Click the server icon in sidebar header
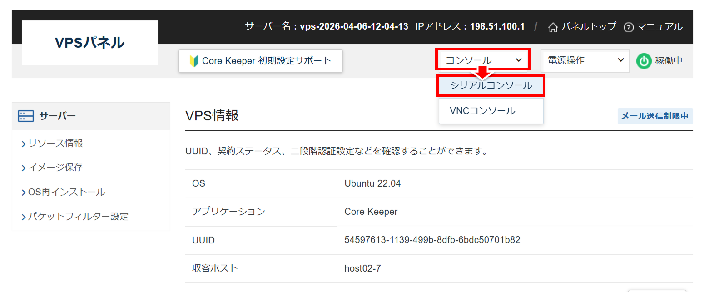This screenshot has width=709, height=292. (26, 116)
